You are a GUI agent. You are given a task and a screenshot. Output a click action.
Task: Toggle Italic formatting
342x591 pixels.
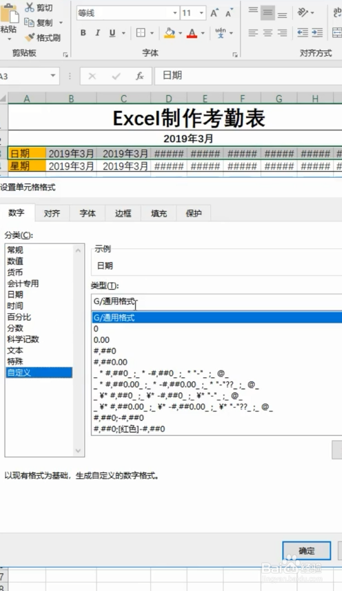tap(97, 33)
